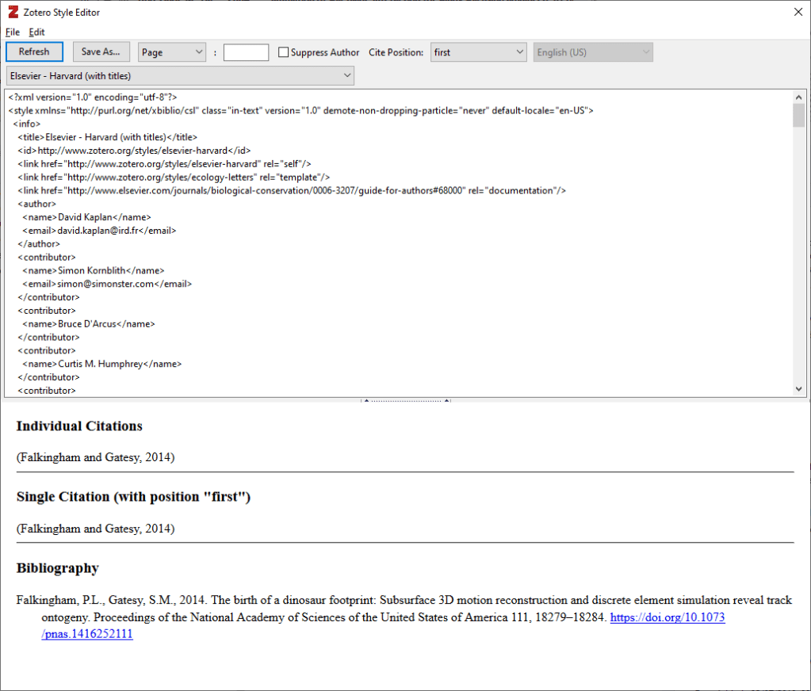Viewport: 811px width, 691px height.
Task: Click the Zotero logo in the title bar
Action: click(x=13, y=12)
